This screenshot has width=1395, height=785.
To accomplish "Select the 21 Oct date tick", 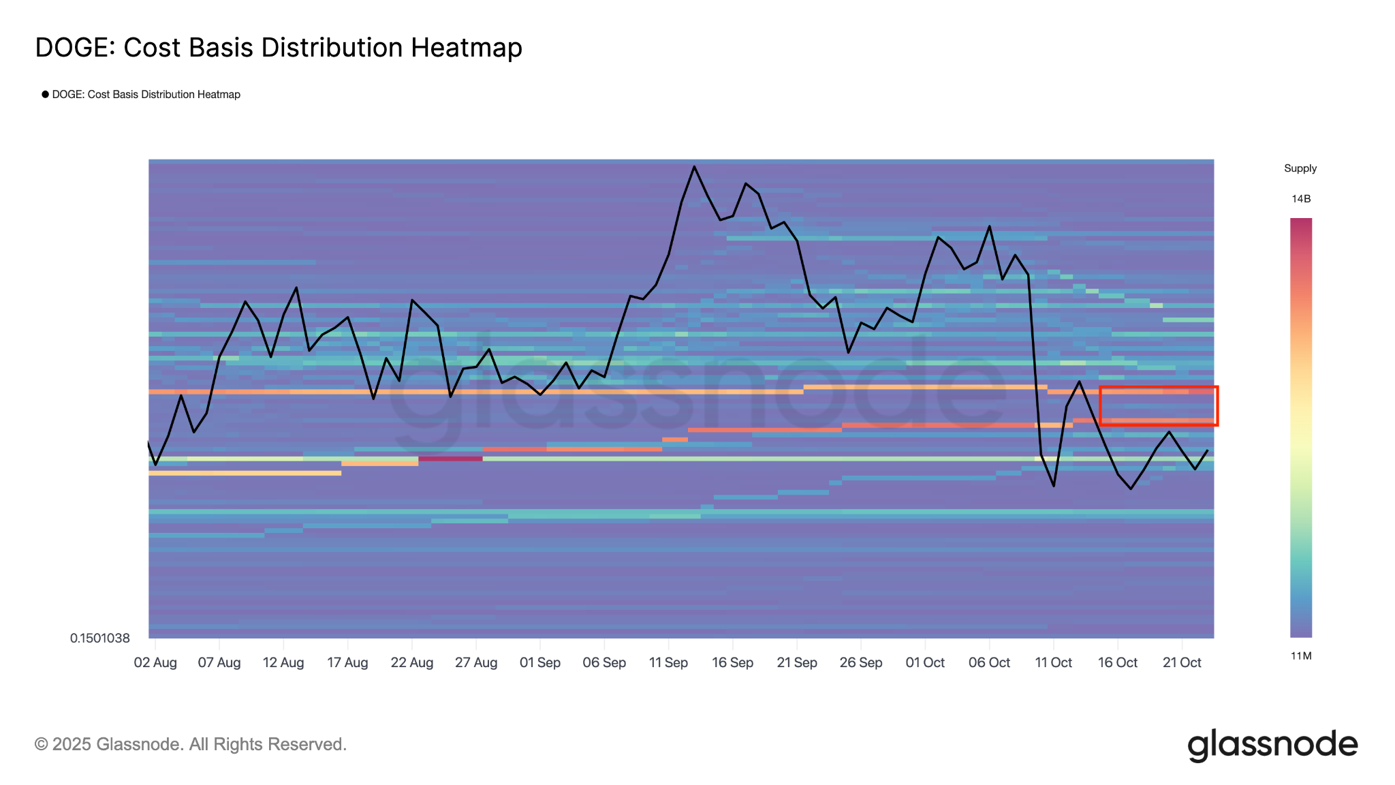I will (1182, 662).
